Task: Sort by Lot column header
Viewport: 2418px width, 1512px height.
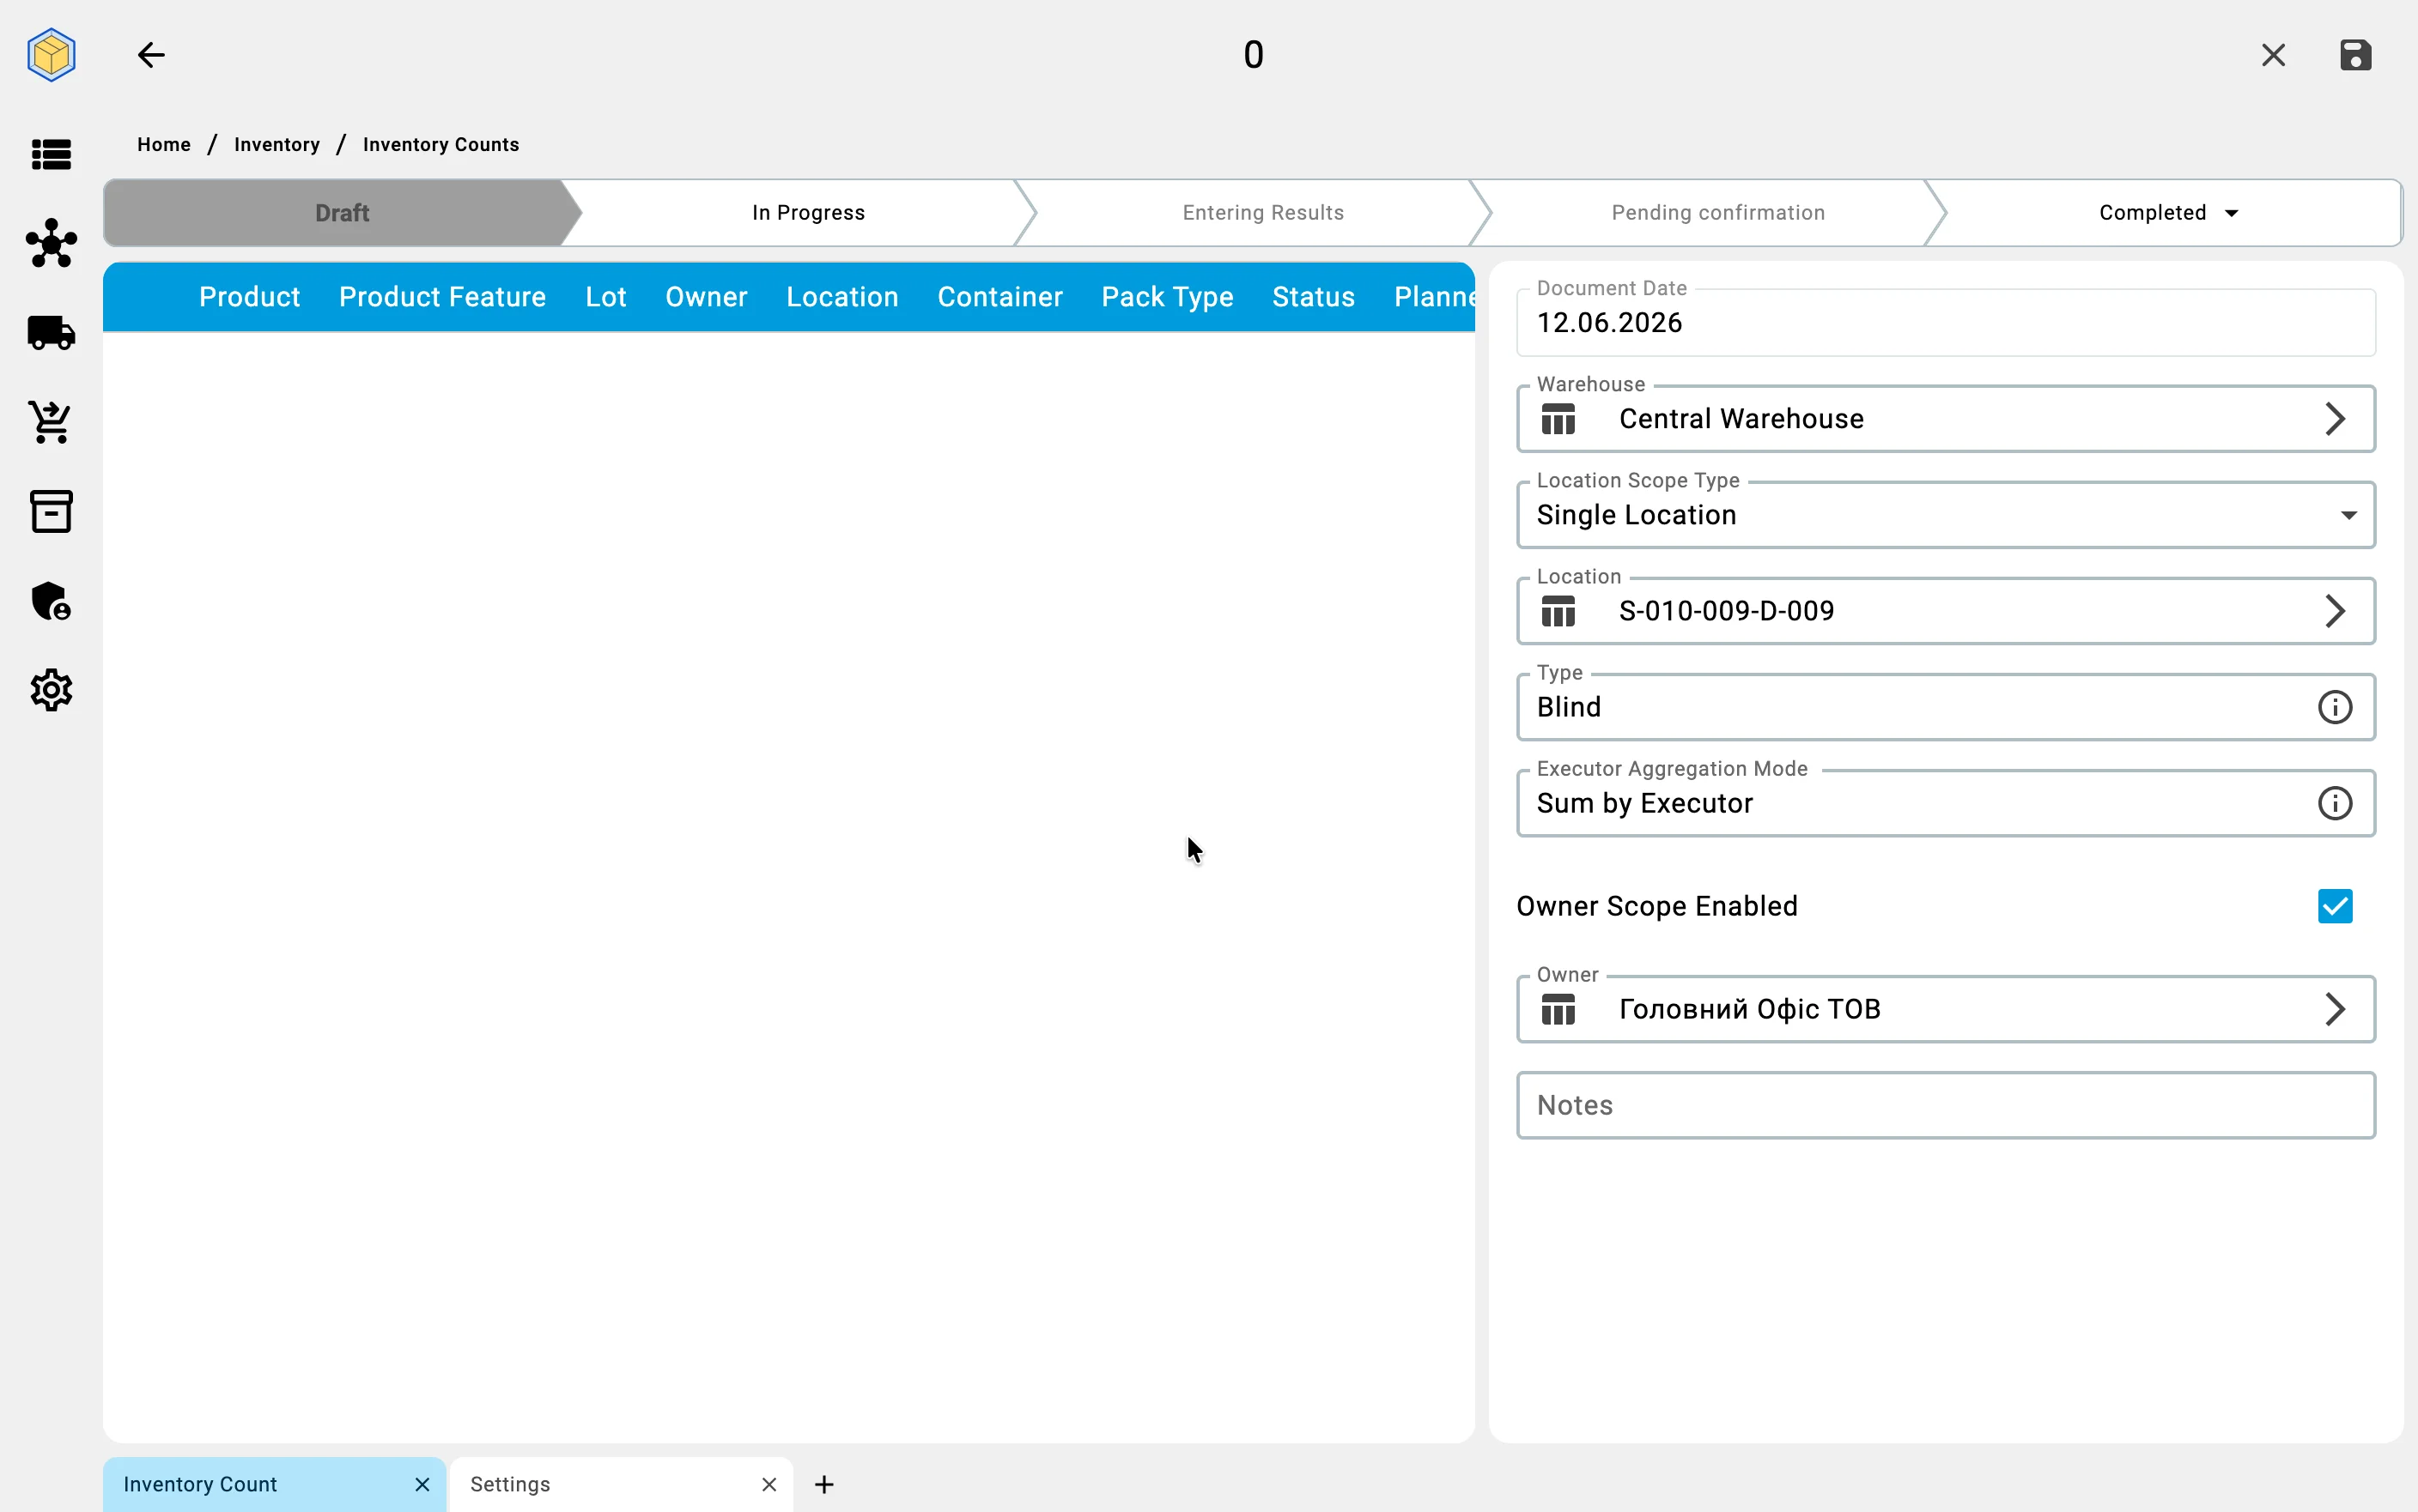Action: [605, 297]
